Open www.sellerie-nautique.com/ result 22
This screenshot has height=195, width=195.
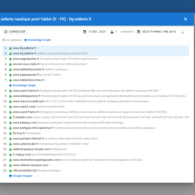[x=31, y=165]
